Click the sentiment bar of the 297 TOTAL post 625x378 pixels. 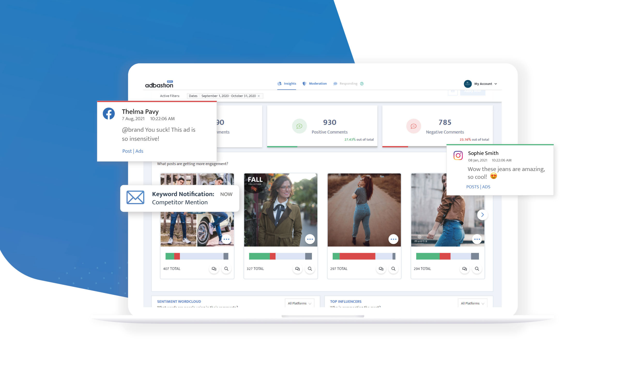pos(364,256)
